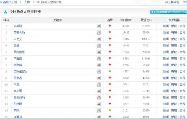The width and height of the screenshot is (187, 119).
Task: Open keyword link 药家鑫
Action: click(x=18, y=78)
